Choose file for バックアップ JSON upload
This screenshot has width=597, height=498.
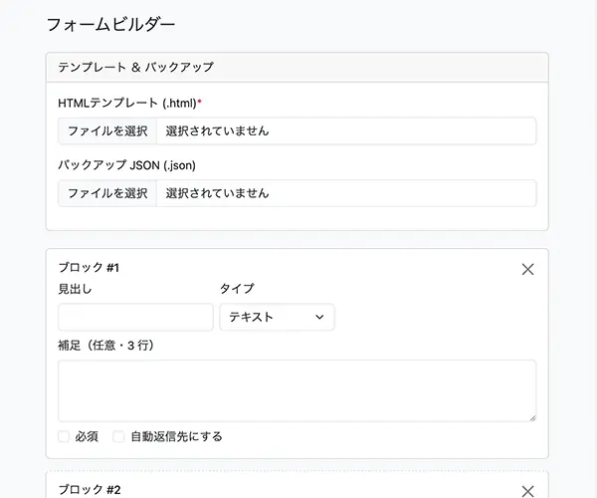107,193
